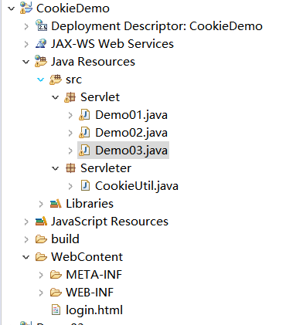The image size is (296, 325).
Task: Select Demo02.java in the tree
Action: (131, 133)
